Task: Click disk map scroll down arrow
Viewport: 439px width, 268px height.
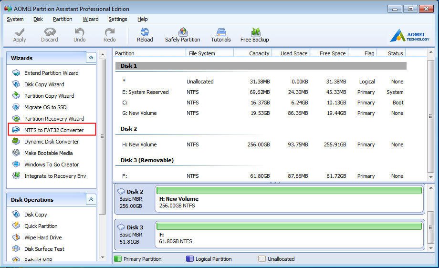Action: pos(431,248)
